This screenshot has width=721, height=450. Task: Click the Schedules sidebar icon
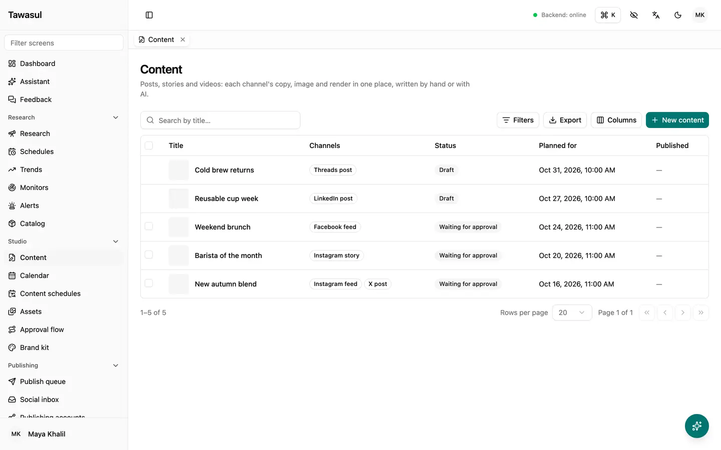pos(12,151)
